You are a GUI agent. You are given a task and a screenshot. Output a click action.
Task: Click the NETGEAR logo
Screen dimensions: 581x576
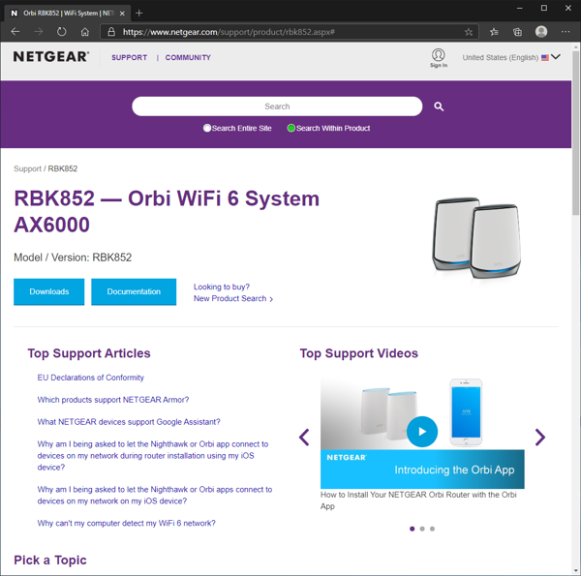click(50, 57)
